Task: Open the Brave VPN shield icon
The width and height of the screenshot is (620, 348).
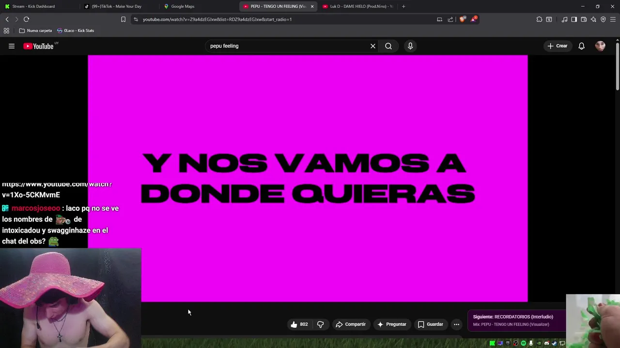Action: [x=603, y=19]
